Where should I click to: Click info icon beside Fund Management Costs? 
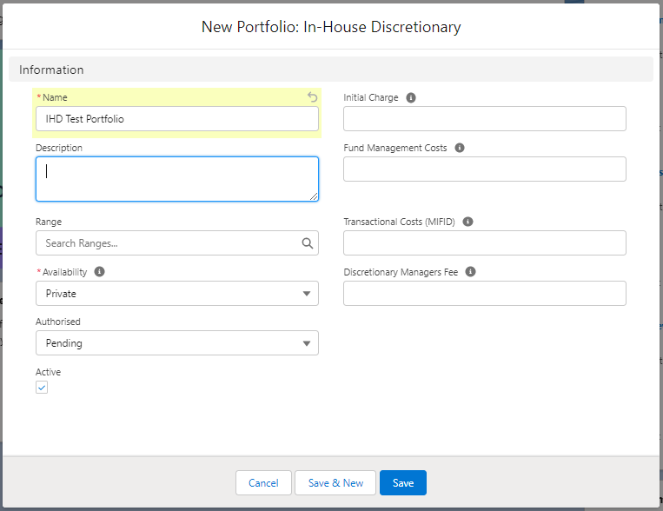pos(460,148)
